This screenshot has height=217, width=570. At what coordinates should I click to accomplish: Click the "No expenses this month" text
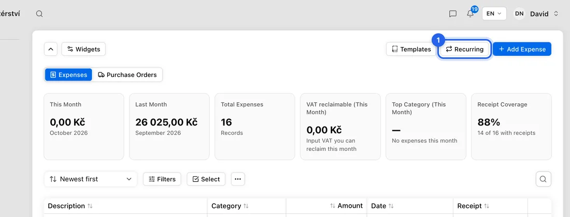click(424, 141)
